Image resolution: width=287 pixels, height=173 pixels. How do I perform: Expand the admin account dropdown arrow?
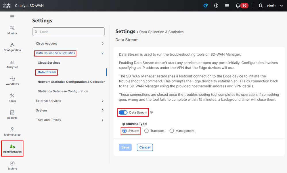(x=281, y=5)
